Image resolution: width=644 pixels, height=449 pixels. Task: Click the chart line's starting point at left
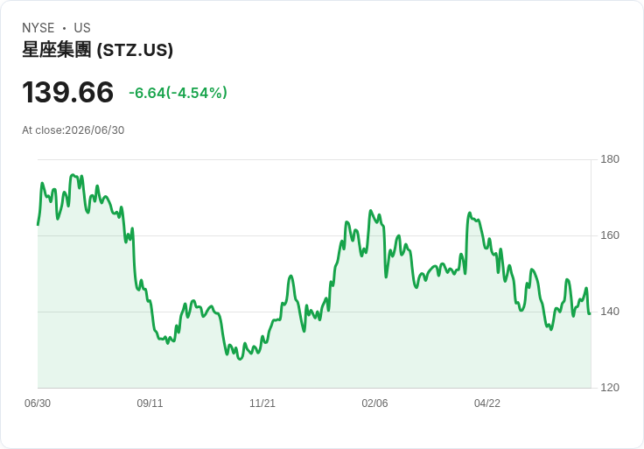click(38, 225)
